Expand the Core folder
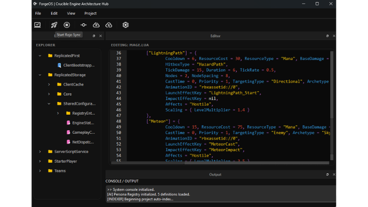 tap(49, 94)
